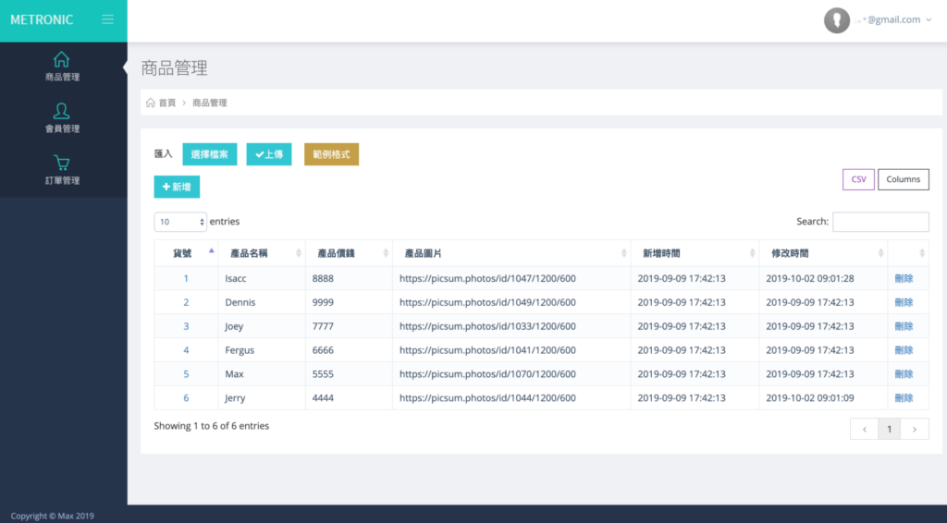Open product link number 4
Image resolution: width=947 pixels, height=523 pixels.
click(186, 350)
